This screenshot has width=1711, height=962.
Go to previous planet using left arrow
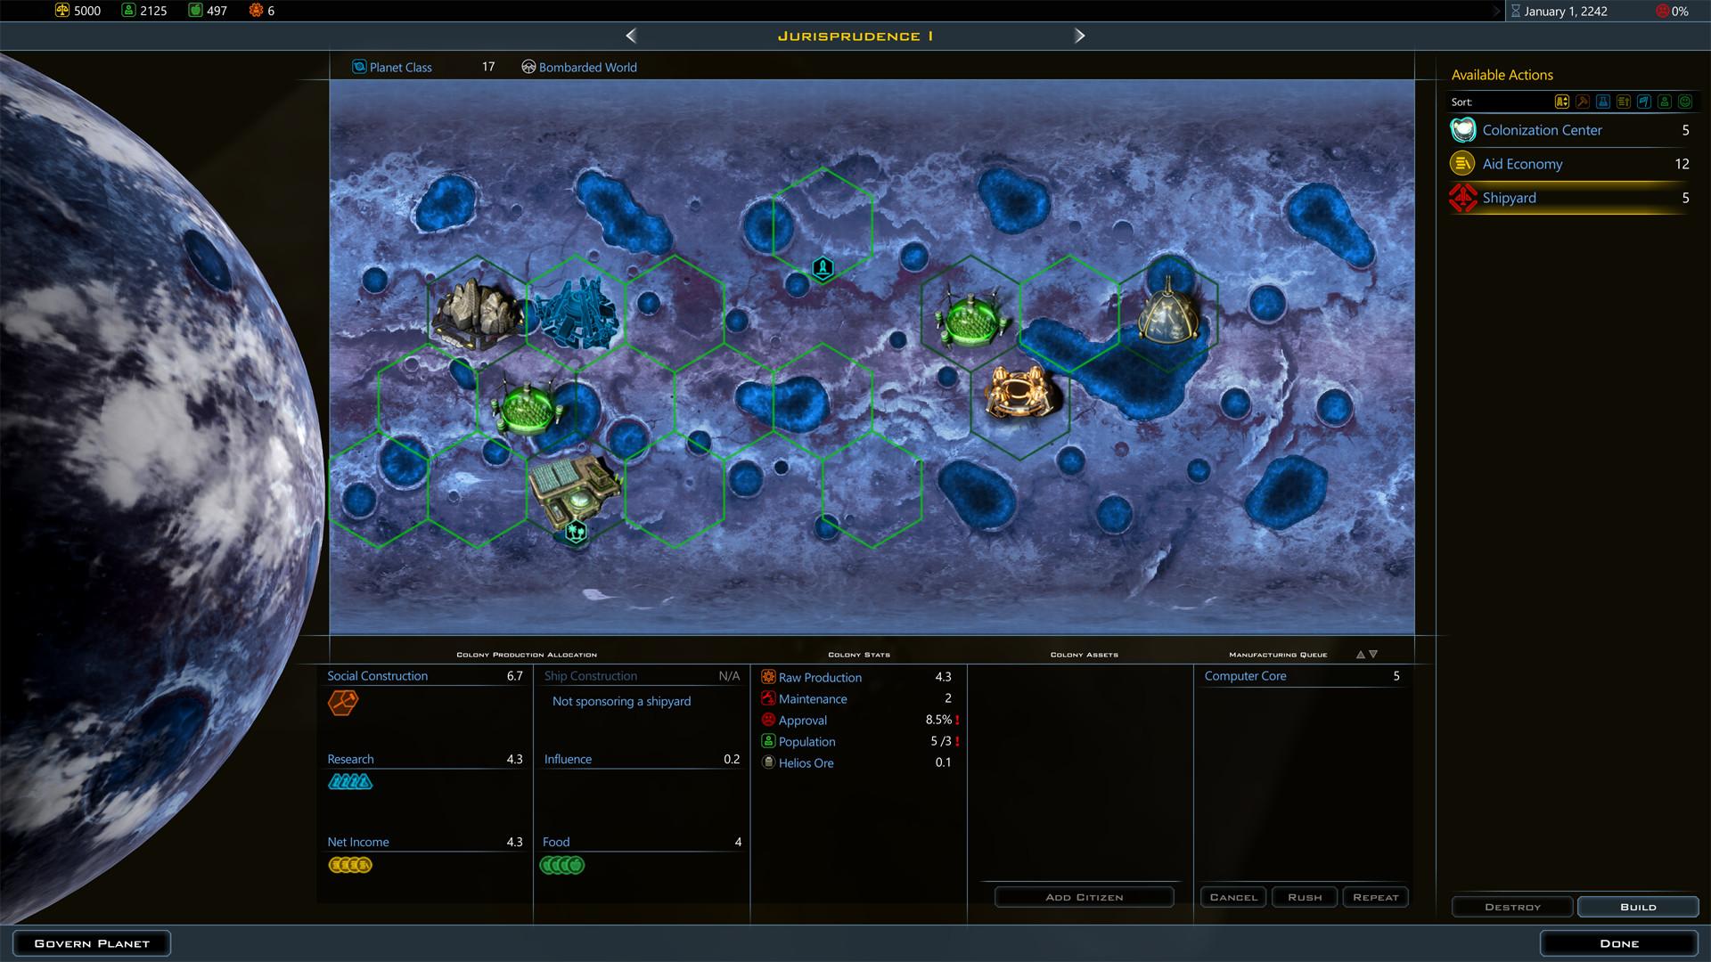coord(631,36)
